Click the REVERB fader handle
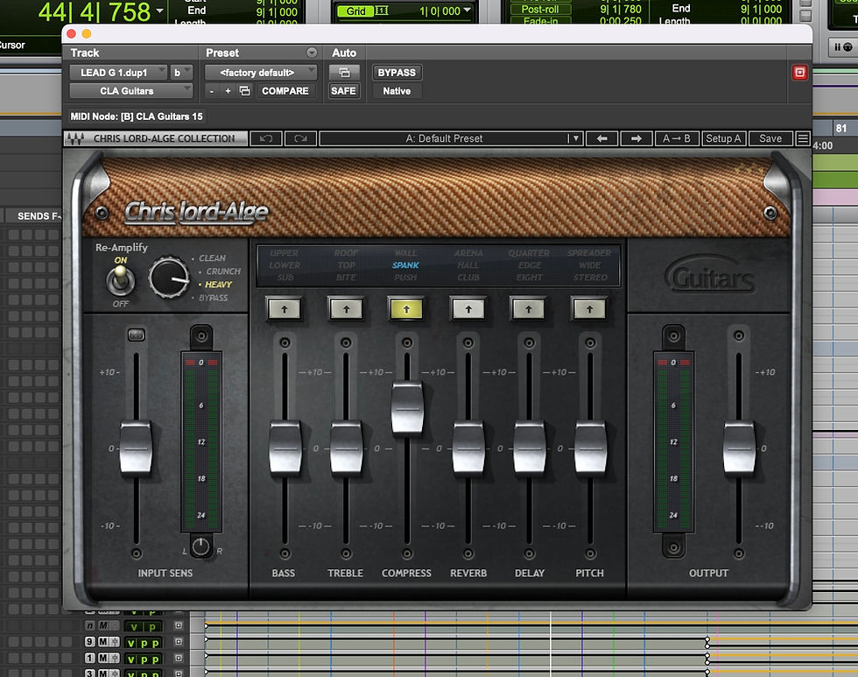The height and width of the screenshot is (677, 858). click(468, 448)
